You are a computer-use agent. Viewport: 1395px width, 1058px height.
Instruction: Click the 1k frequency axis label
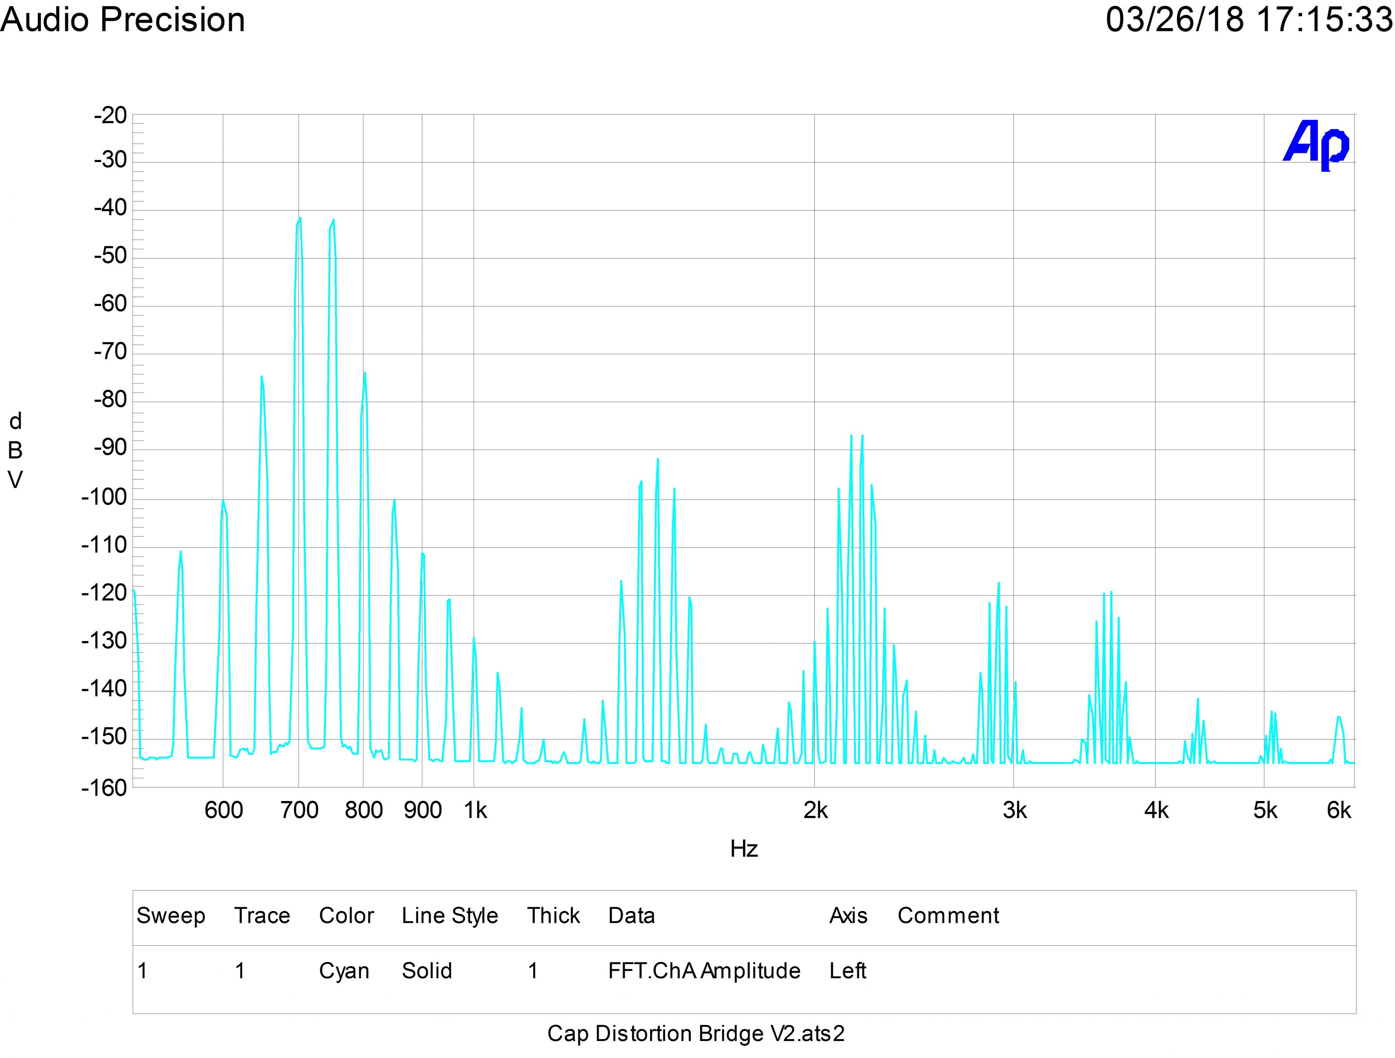476,810
